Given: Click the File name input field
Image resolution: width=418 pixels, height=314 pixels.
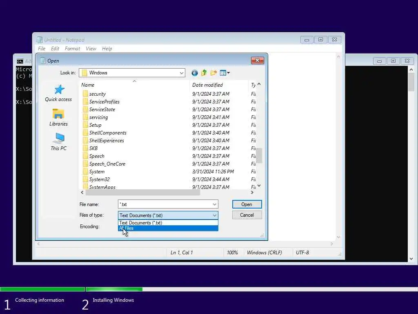Looking at the screenshot, I should [x=165, y=204].
